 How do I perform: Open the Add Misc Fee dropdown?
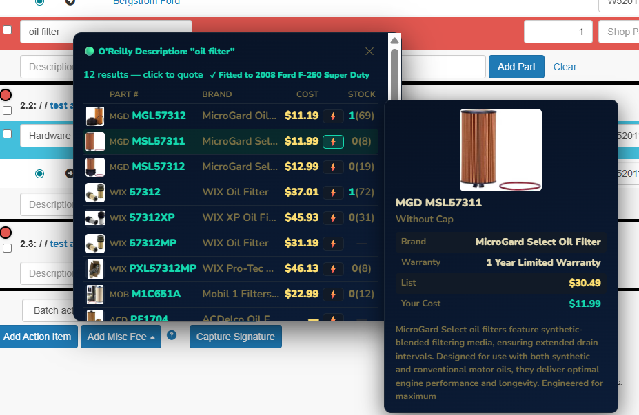coord(121,337)
